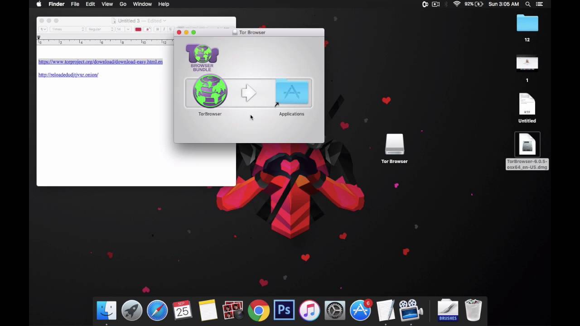This screenshot has width=580, height=326.
Task: Open the Window menu
Action: [142, 4]
